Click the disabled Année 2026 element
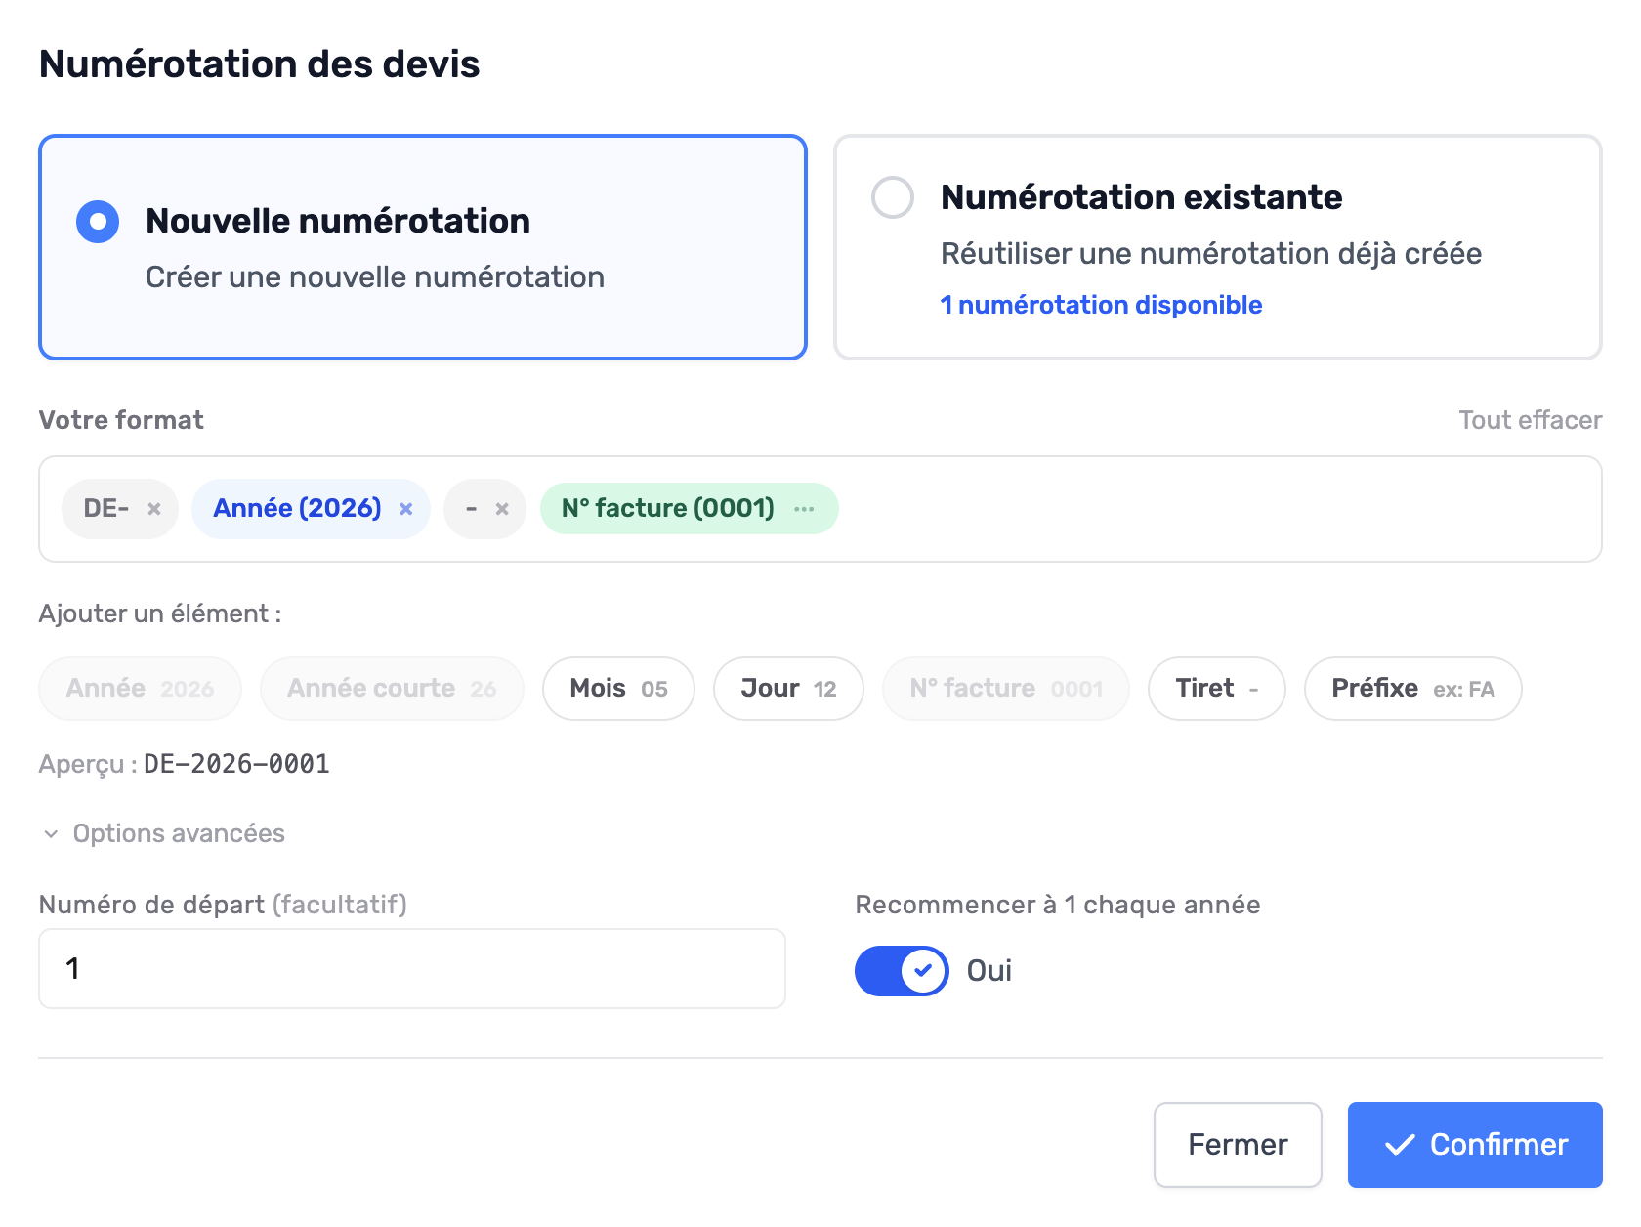 click(140, 689)
